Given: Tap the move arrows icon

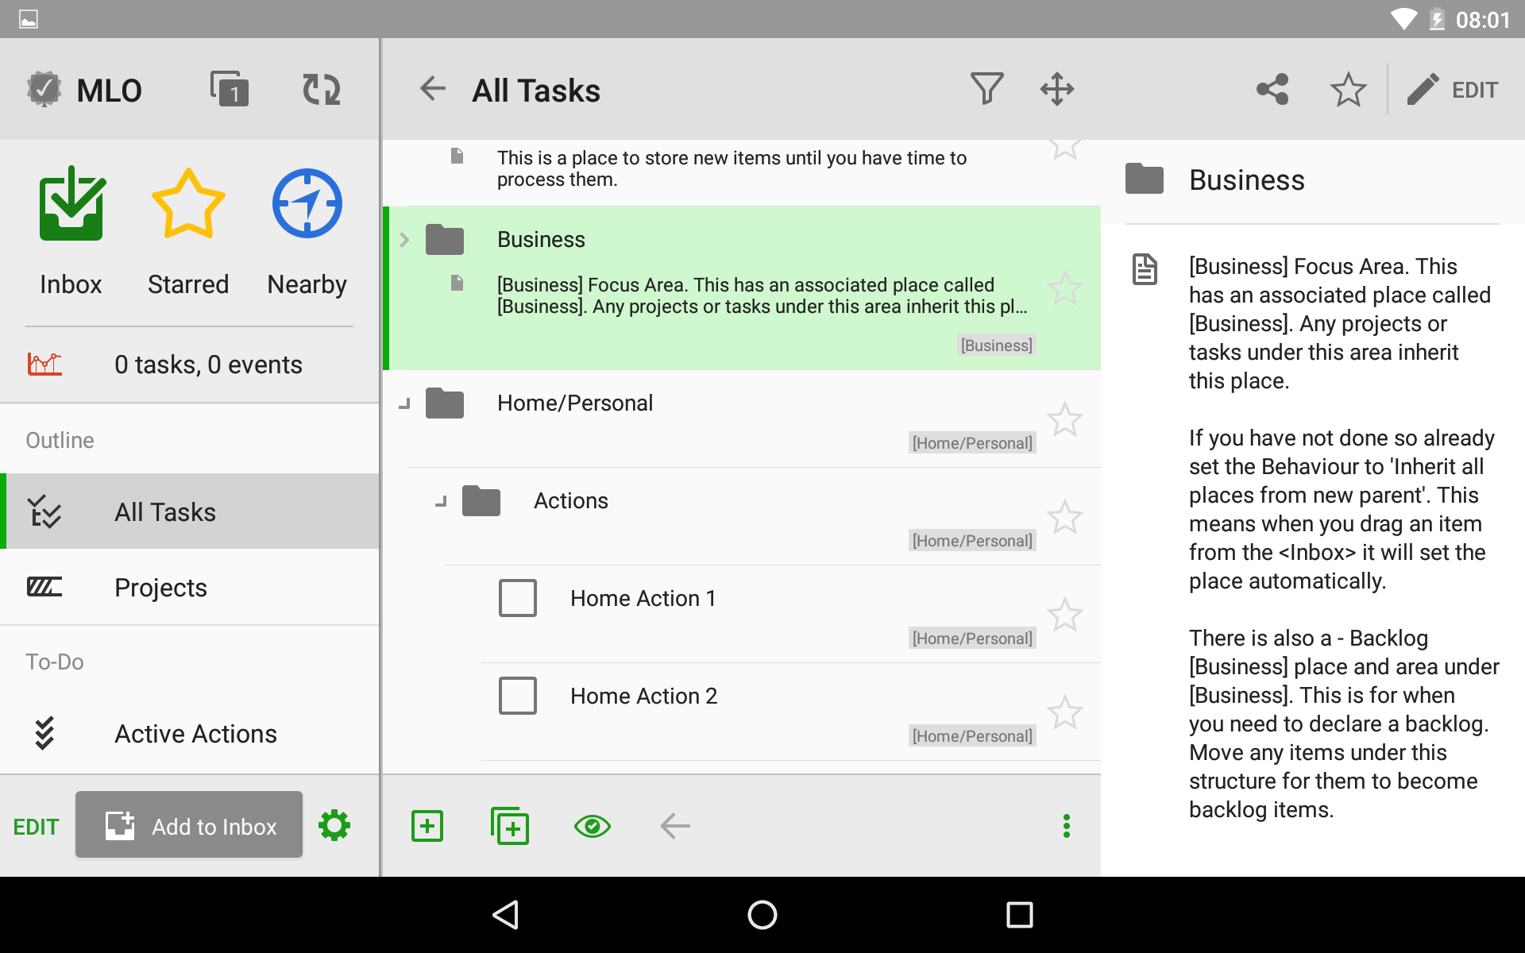Looking at the screenshot, I should [x=1056, y=89].
